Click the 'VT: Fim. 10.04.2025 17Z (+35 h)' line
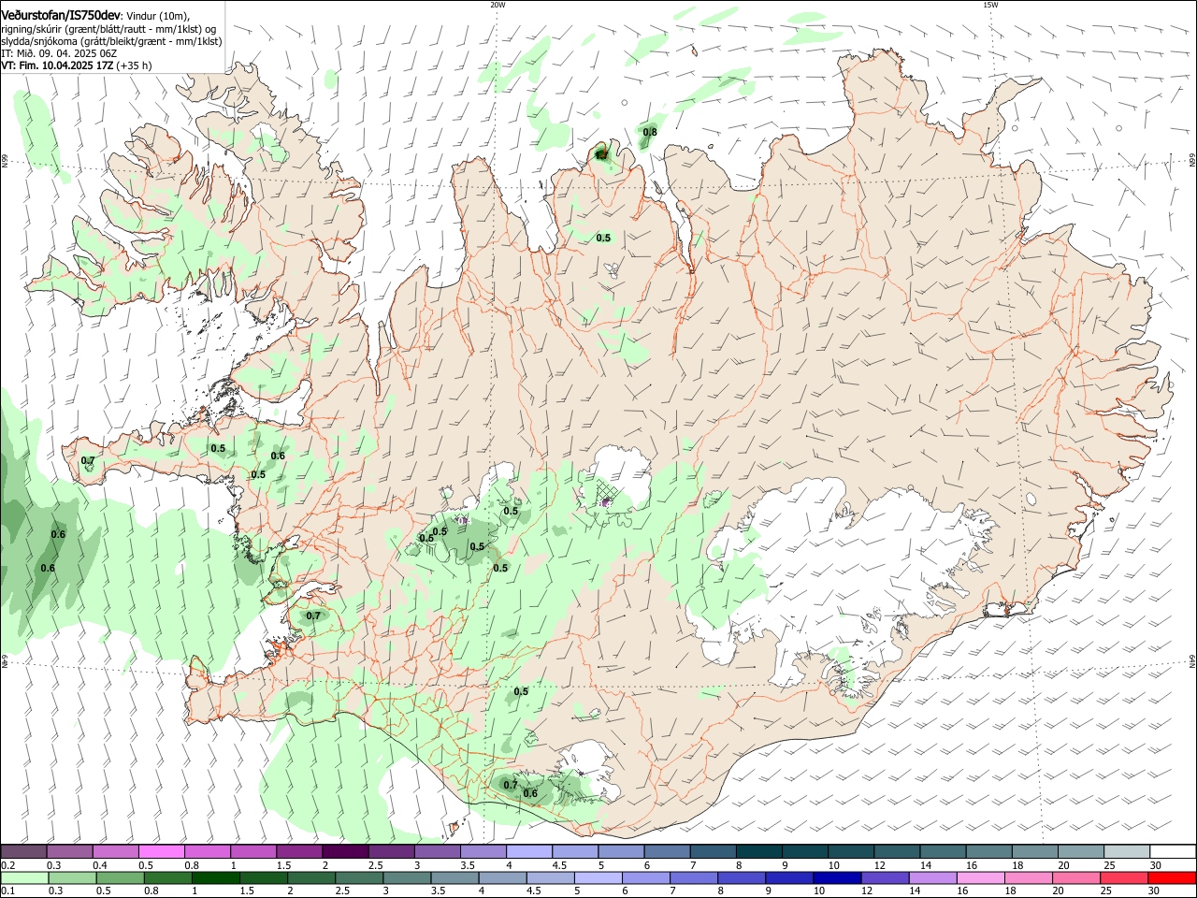This screenshot has width=1197, height=898. click(77, 65)
